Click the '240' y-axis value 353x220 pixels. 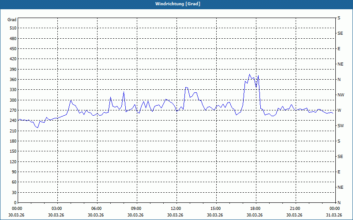(13, 121)
